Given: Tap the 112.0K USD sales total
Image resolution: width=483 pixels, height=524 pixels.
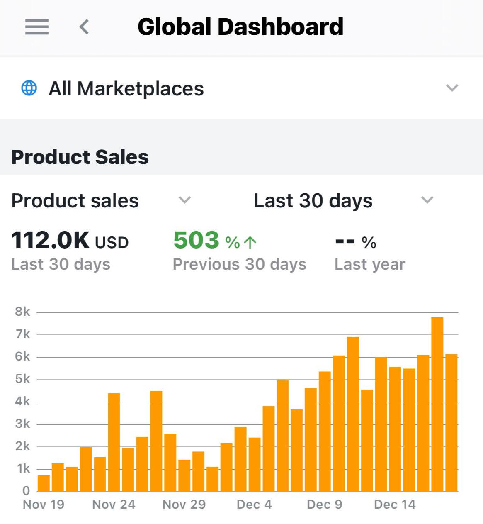Looking at the screenshot, I should [x=70, y=241].
